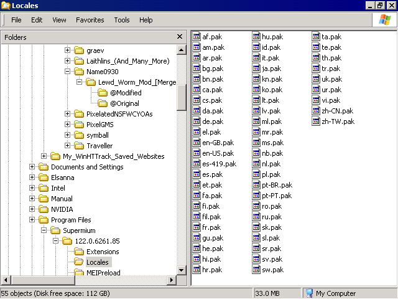Select the Extensions folder icon in tree
This screenshot has height=299, width=398.
point(79,252)
